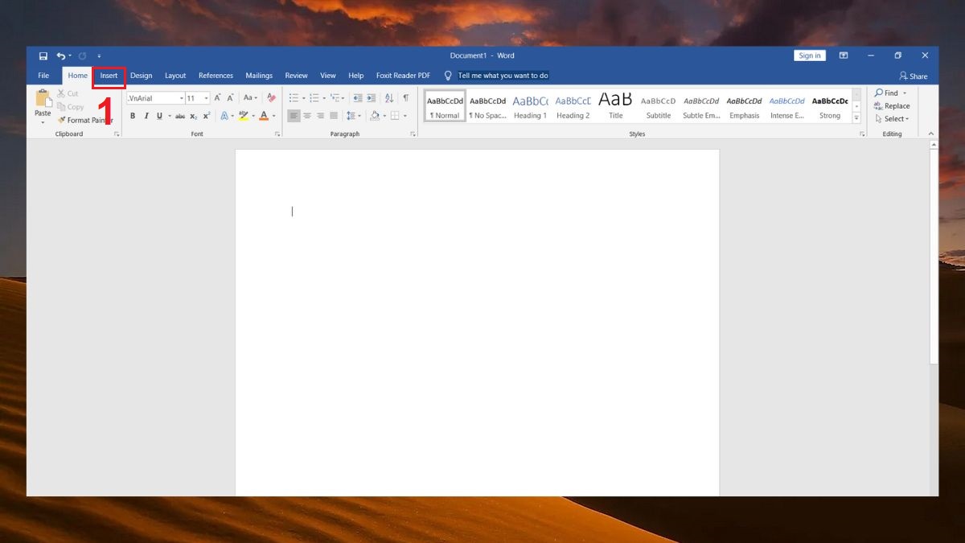Create a multilevel list
Screen dimensions: 965x543
[335, 98]
